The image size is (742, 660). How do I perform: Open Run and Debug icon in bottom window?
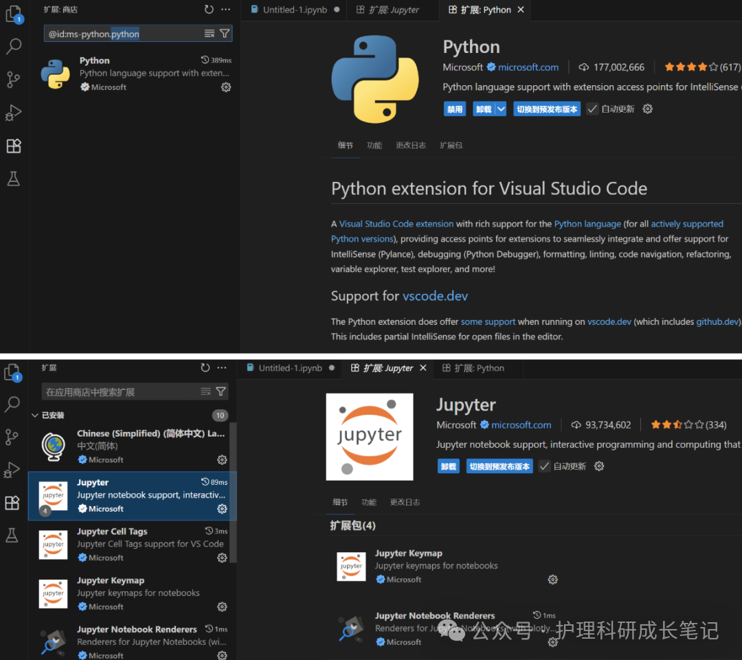pyautogui.click(x=12, y=469)
